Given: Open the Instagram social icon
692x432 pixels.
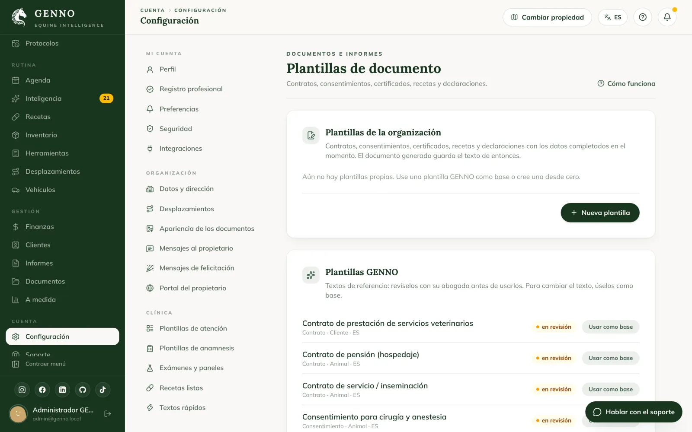Looking at the screenshot, I should [22, 390].
